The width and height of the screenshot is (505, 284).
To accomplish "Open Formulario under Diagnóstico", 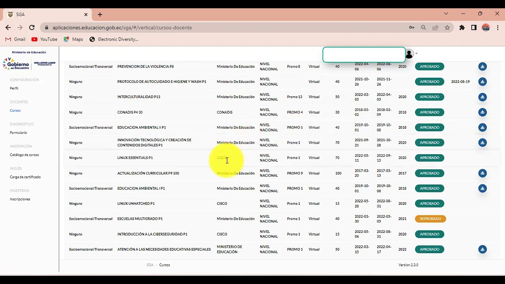I will [18, 133].
